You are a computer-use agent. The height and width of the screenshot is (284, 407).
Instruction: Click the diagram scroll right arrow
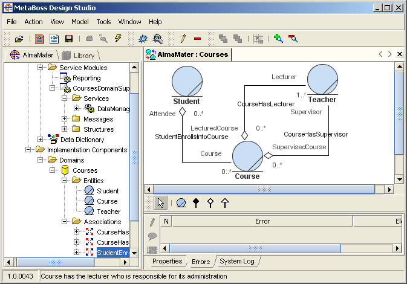(x=389, y=190)
